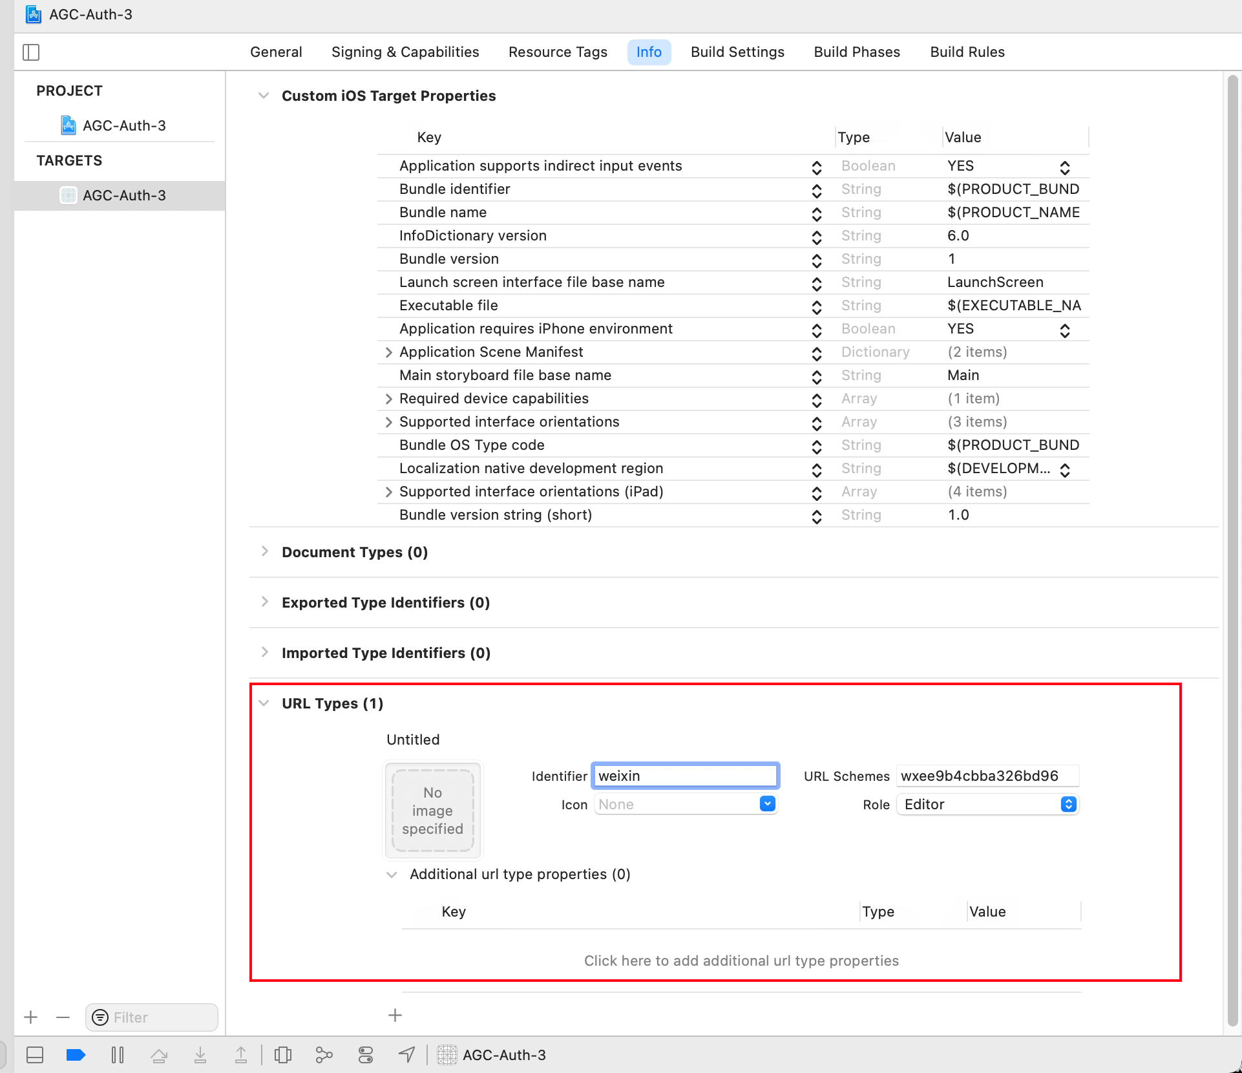Image resolution: width=1242 pixels, height=1073 pixels.
Task: Expand Application Scene Manifest row
Action: (x=388, y=352)
